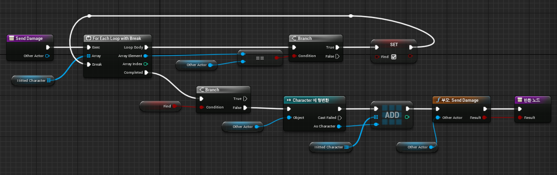Toggle the Find checkbox in the SET node
Viewport: 557px width, 175px height.
pos(394,57)
